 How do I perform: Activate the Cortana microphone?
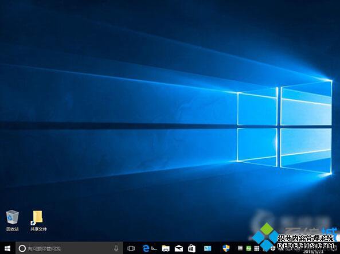click(x=116, y=248)
